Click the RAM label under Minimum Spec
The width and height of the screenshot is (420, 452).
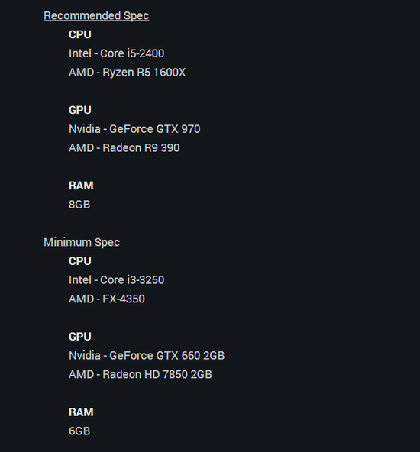point(81,412)
